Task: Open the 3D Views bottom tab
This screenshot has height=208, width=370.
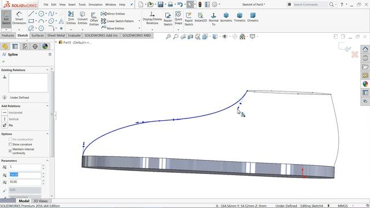Action: (40, 201)
